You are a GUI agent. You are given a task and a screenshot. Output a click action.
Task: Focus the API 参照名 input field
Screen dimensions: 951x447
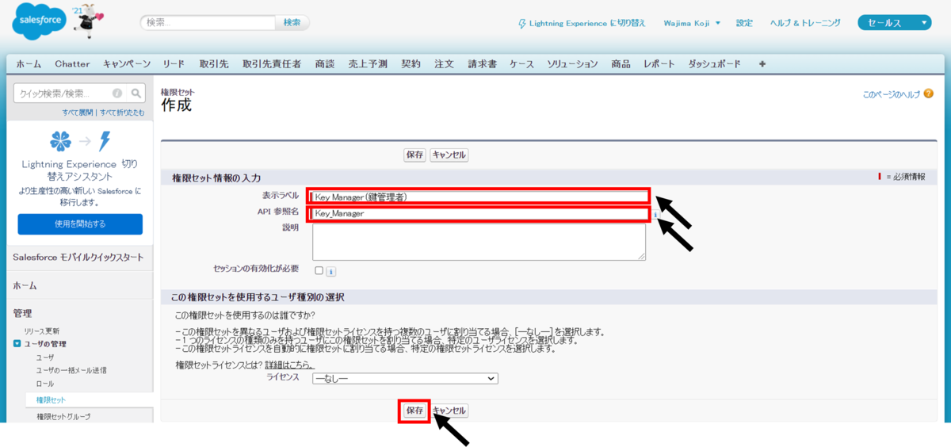(479, 213)
